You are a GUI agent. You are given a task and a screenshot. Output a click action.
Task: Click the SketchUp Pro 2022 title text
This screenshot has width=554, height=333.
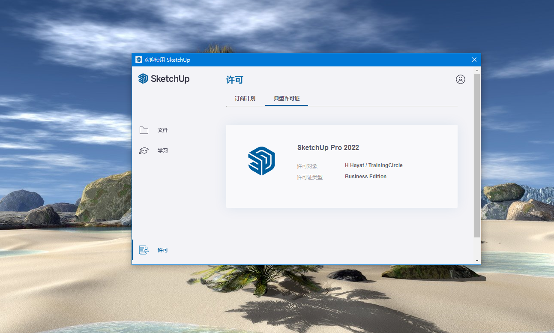click(328, 147)
